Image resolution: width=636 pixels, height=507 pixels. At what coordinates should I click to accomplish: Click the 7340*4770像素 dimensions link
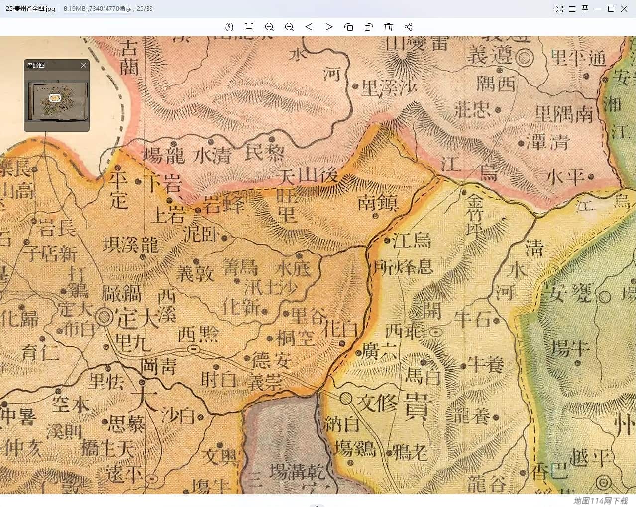(109, 9)
